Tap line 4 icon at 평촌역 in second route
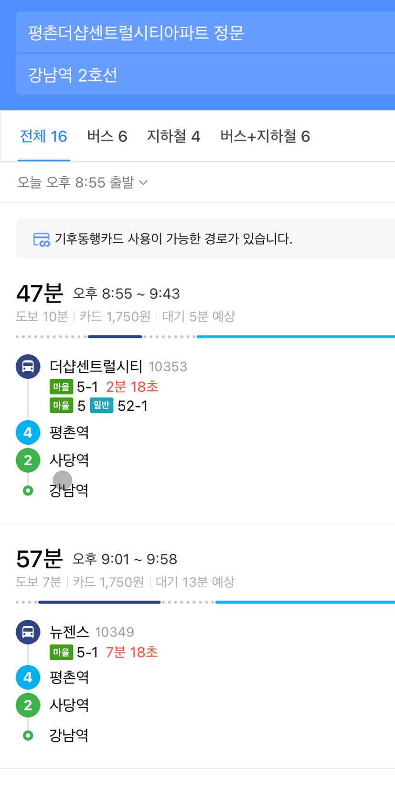Image resolution: width=395 pixels, height=786 pixels. tap(28, 677)
